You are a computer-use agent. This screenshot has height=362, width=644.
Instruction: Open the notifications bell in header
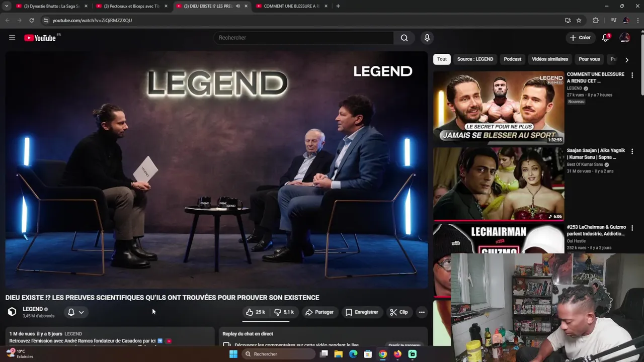click(606, 38)
